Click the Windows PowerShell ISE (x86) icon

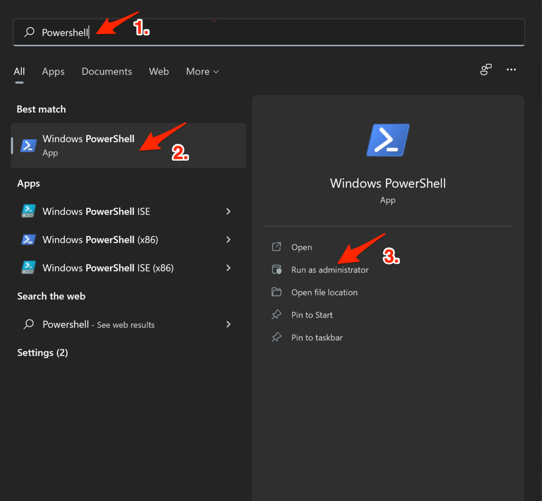(x=28, y=268)
